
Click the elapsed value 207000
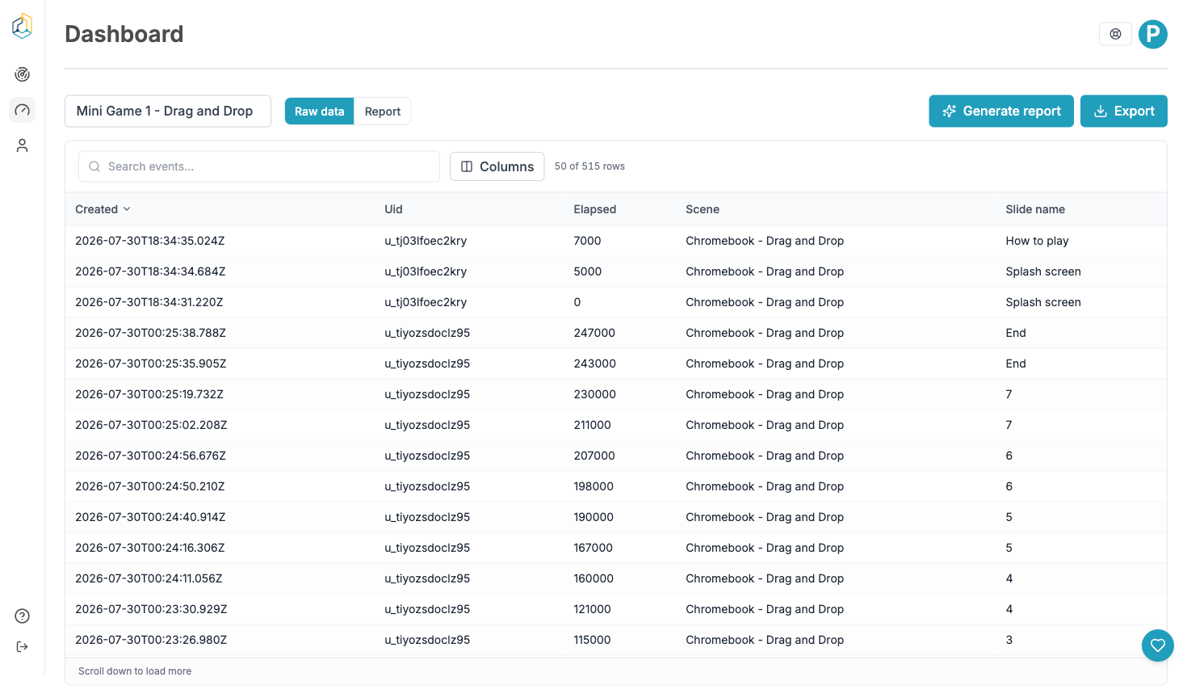tap(594, 456)
